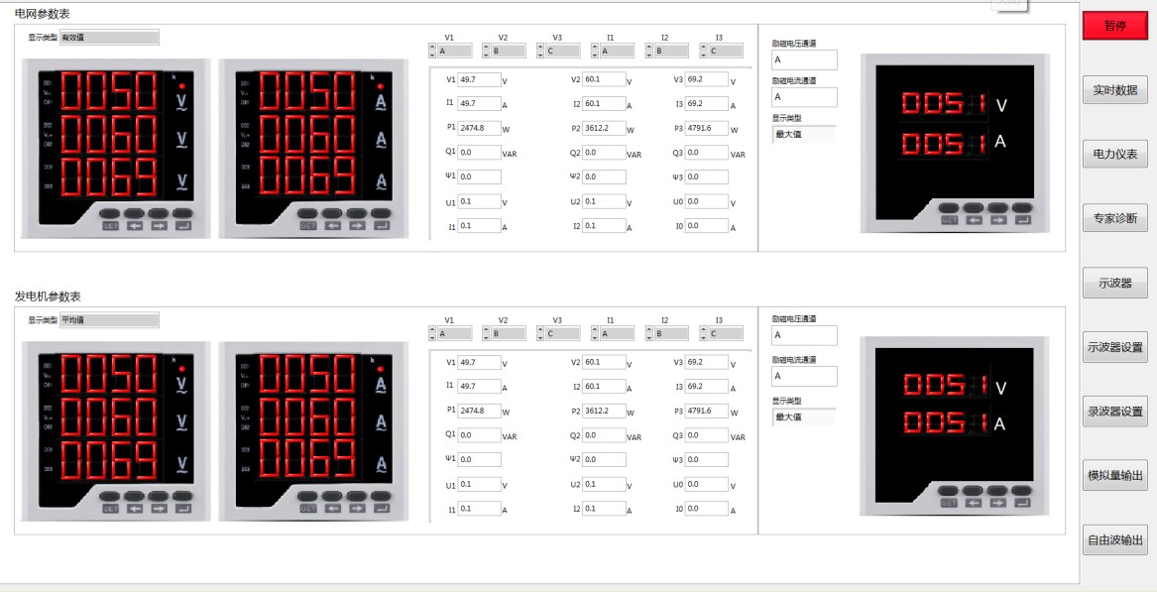The image size is (1157, 592).
Task: Click left arrow on the grid voltage meter
Action: [135, 226]
